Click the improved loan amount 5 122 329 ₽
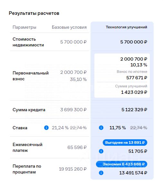 tap(134, 110)
